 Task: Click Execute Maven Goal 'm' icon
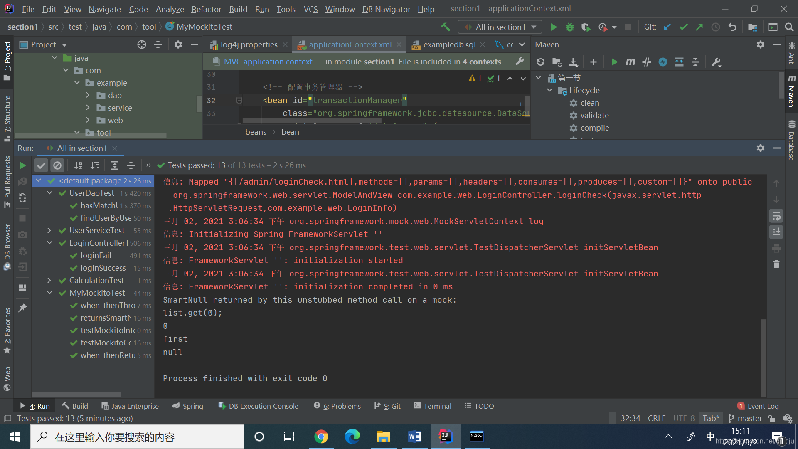point(630,62)
